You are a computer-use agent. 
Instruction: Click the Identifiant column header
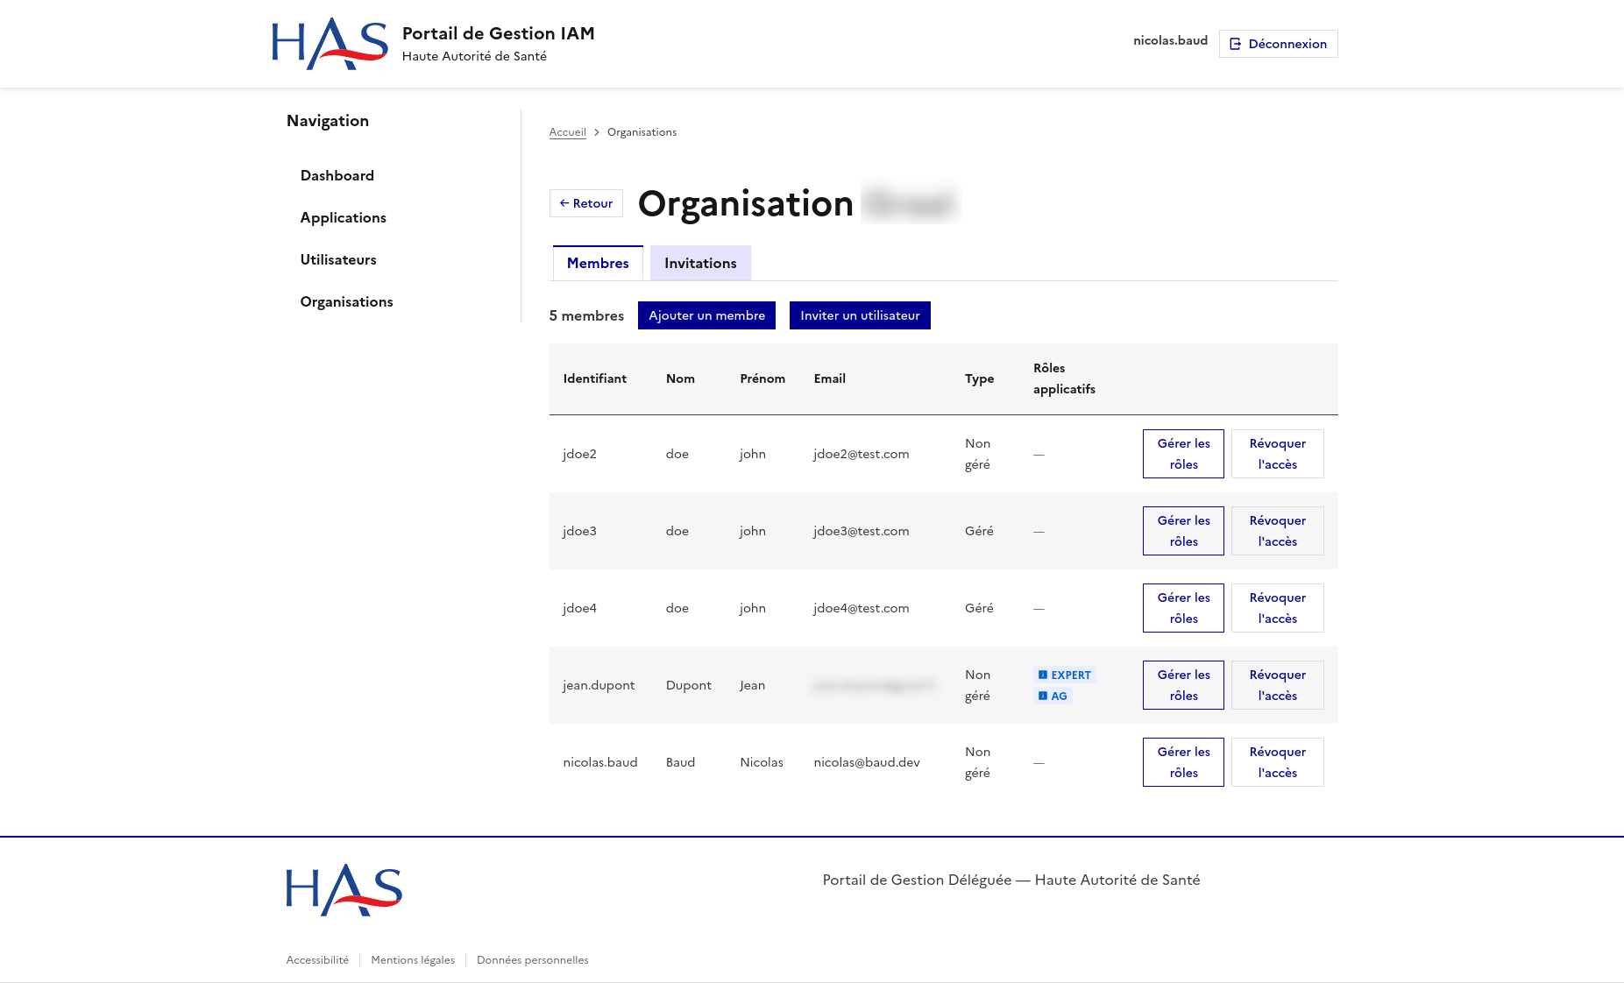tap(595, 378)
